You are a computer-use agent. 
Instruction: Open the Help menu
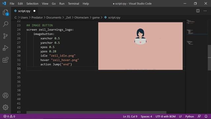click(86, 4)
